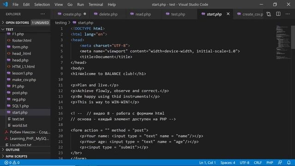The height and width of the screenshot is (166, 295).
Task: Open the Go menu
Action: pyautogui.click(x=70, y=5)
